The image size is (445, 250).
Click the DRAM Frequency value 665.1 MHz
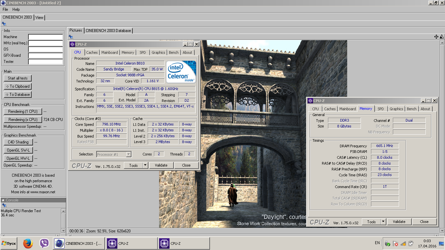(x=385, y=146)
